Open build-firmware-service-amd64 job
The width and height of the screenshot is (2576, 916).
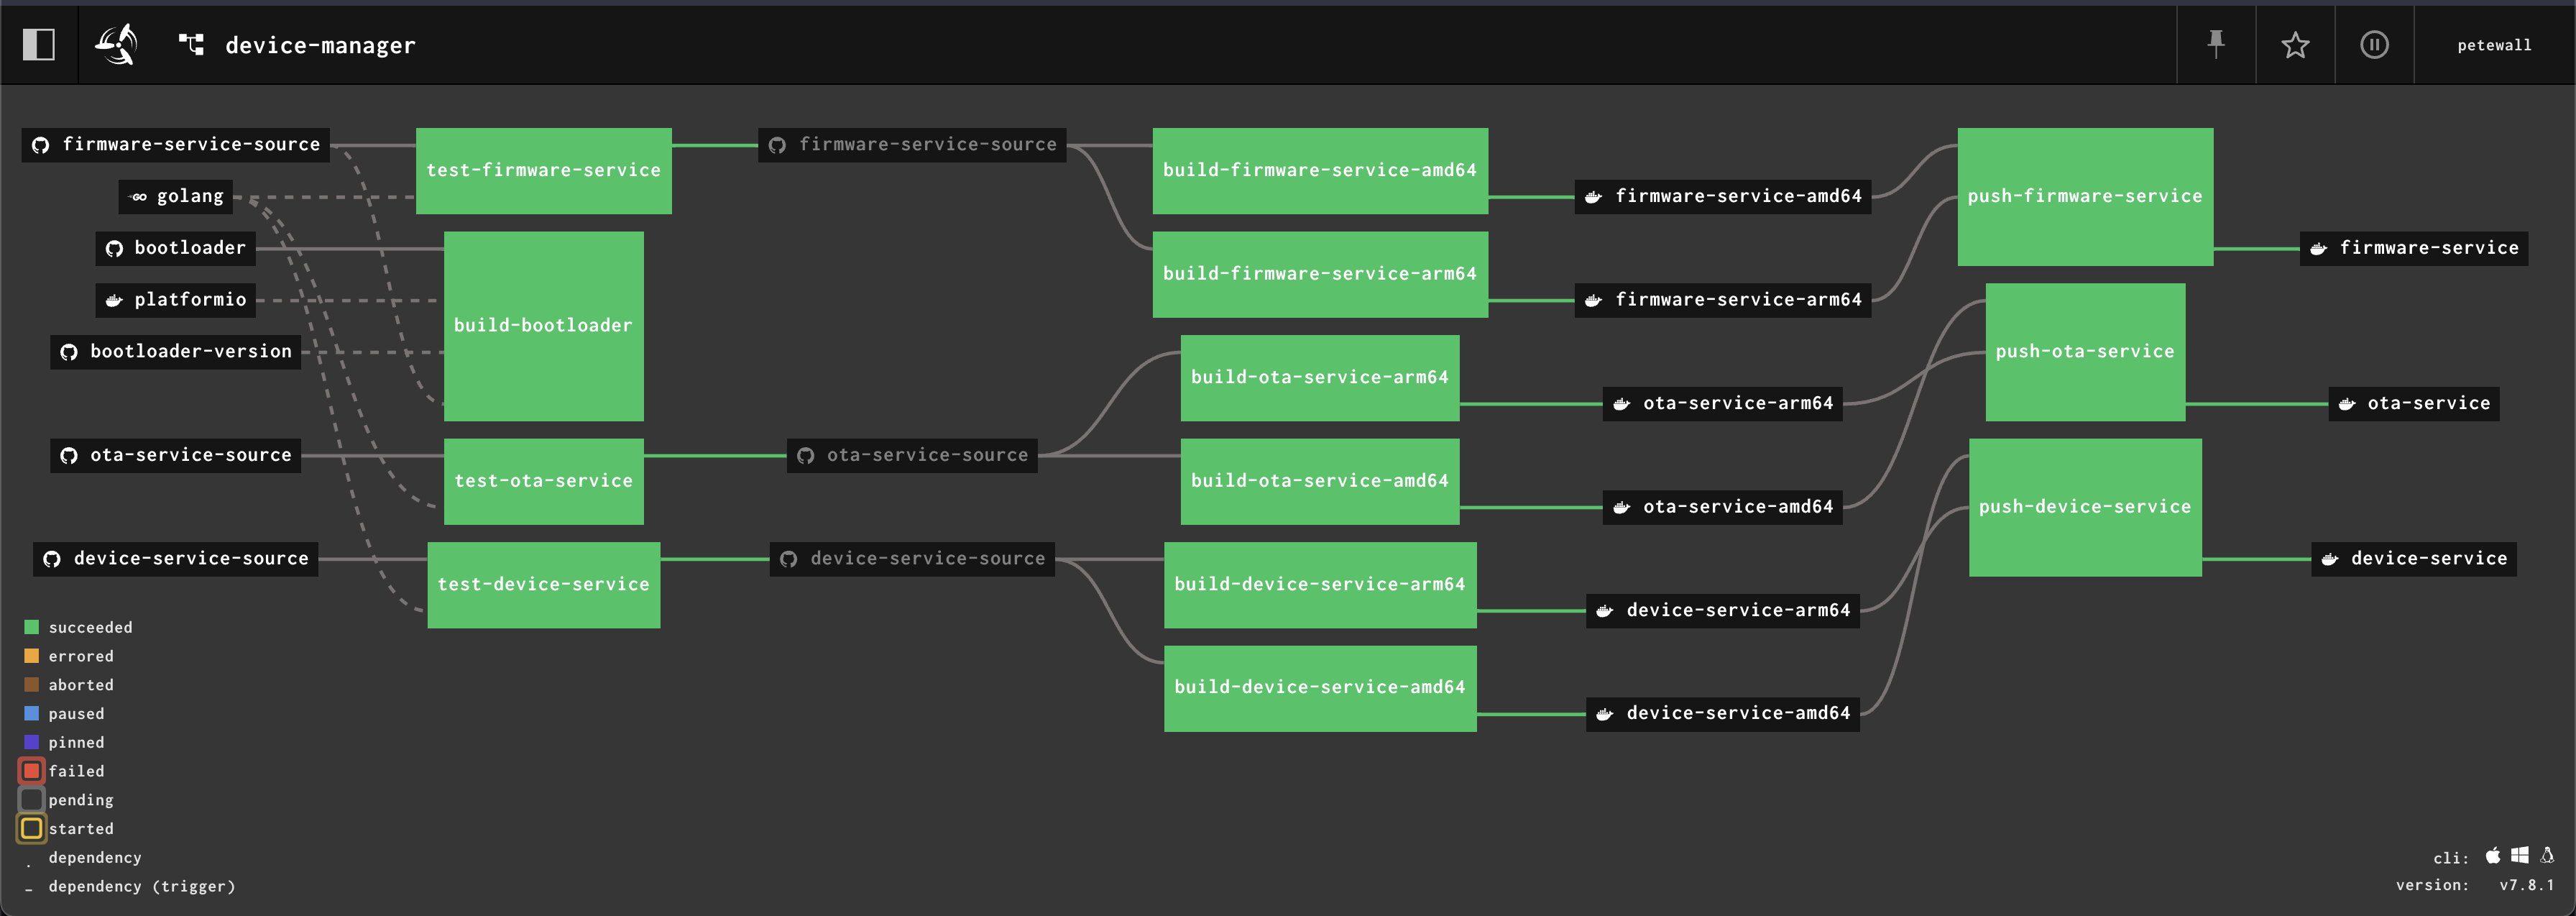tap(1320, 170)
